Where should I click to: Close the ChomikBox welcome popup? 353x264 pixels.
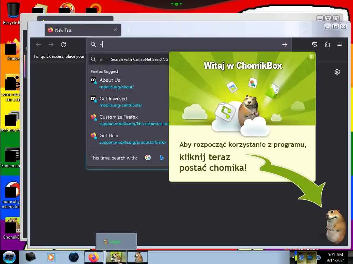click(311, 57)
